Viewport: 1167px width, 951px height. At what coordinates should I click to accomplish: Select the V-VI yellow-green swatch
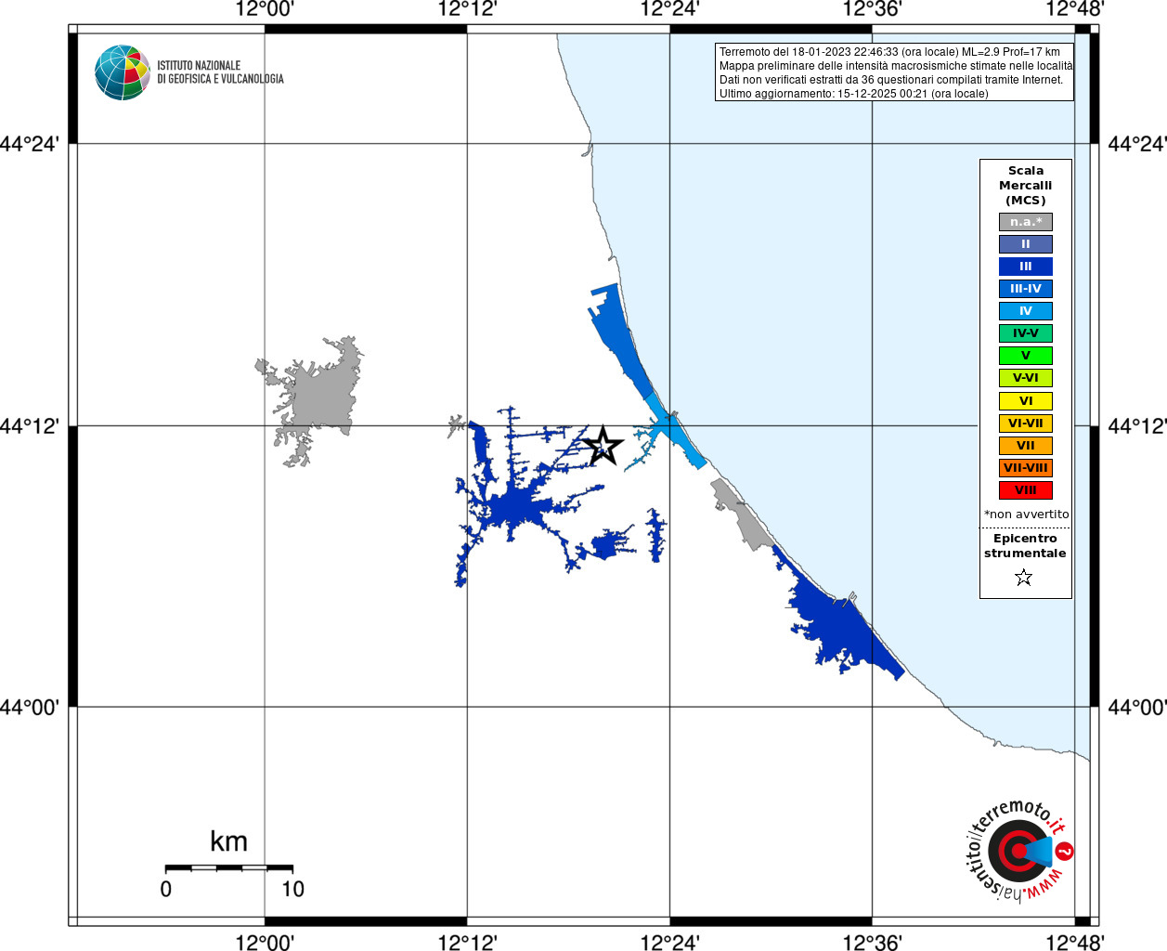tap(1026, 378)
